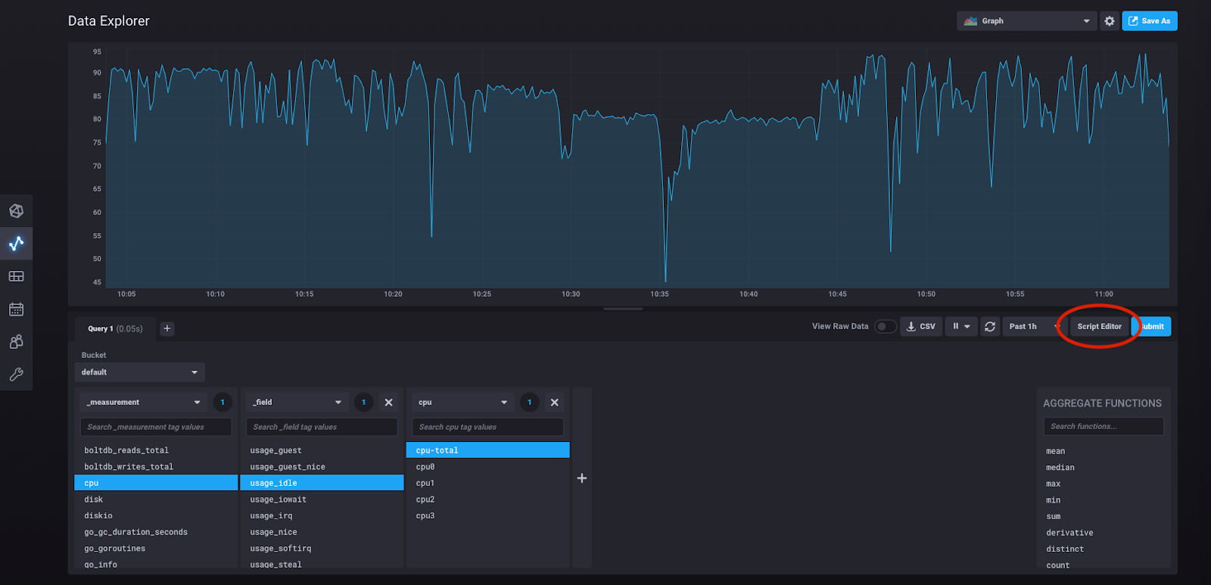
Task: Click the _field tag values search field
Action: [322, 427]
